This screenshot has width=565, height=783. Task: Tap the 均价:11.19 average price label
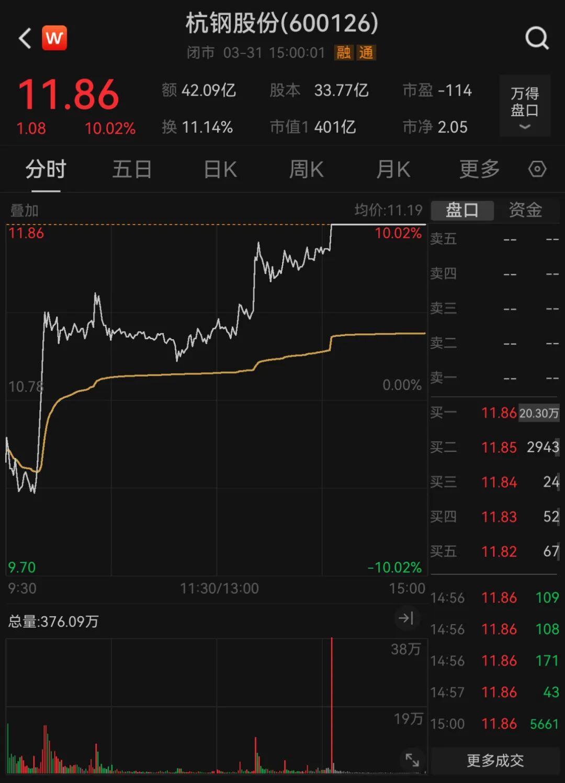click(389, 209)
